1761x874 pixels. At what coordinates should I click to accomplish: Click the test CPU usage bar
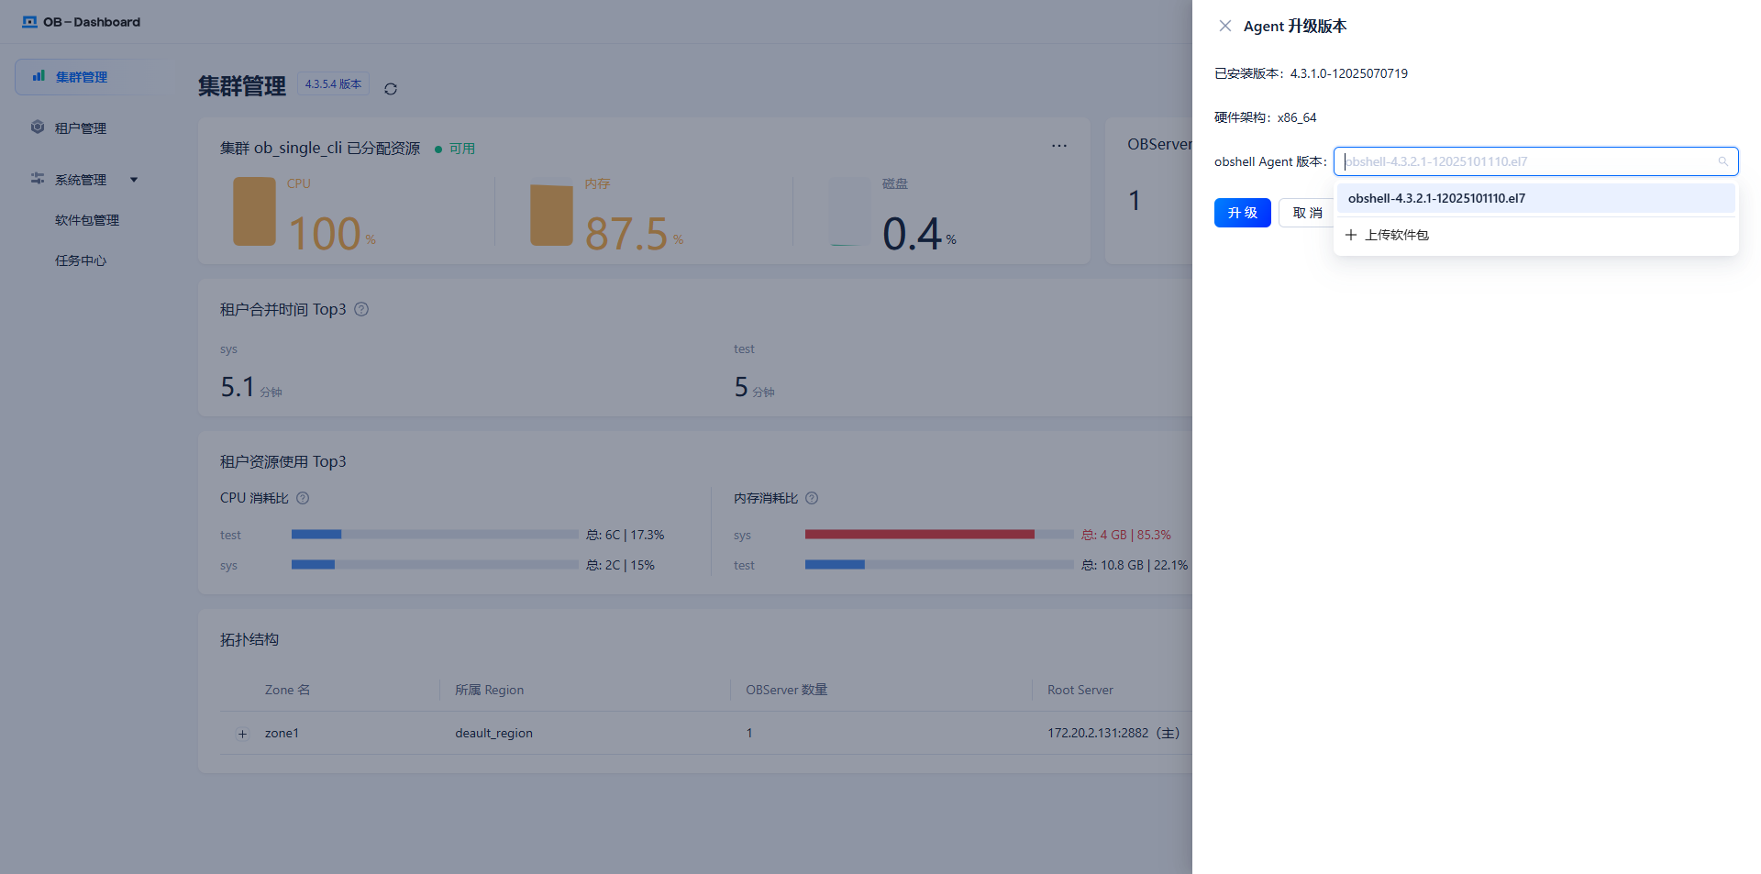point(435,534)
